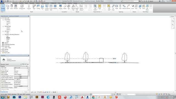Select the Shaft opening tool
This screenshot has height=99, width=176.
coord(117,7)
